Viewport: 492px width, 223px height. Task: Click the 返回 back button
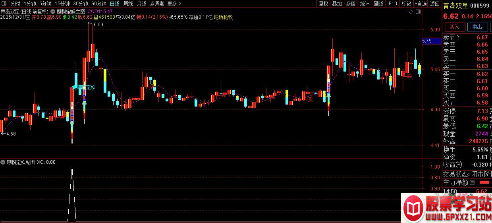tap(435, 4)
